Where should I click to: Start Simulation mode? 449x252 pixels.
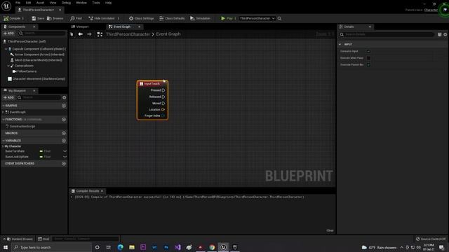tap(201, 18)
